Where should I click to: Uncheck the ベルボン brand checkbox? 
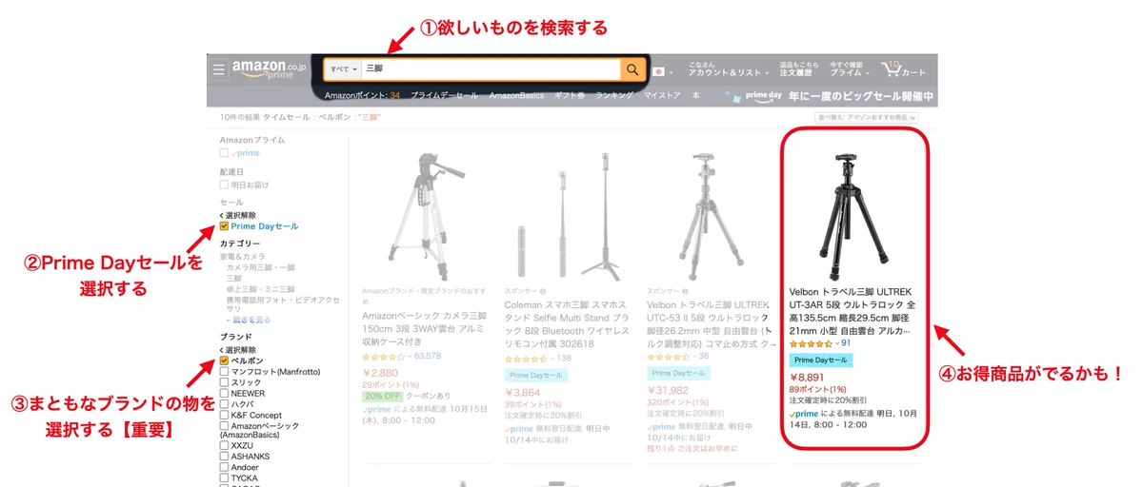pos(224,361)
